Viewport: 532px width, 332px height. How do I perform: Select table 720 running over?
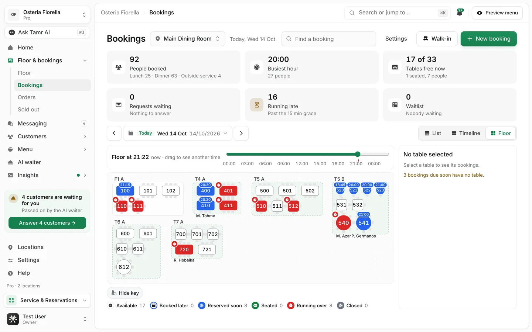click(184, 249)
